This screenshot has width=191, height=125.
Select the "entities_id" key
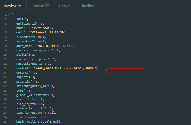tap(26, 23)
